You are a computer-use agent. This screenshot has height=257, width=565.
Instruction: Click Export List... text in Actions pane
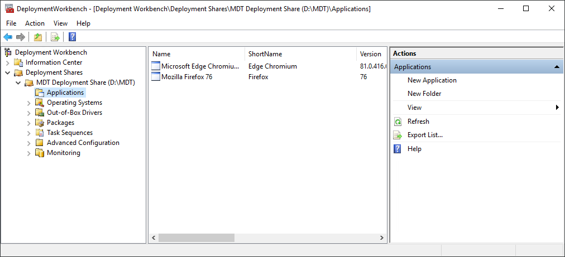point(425,135)
